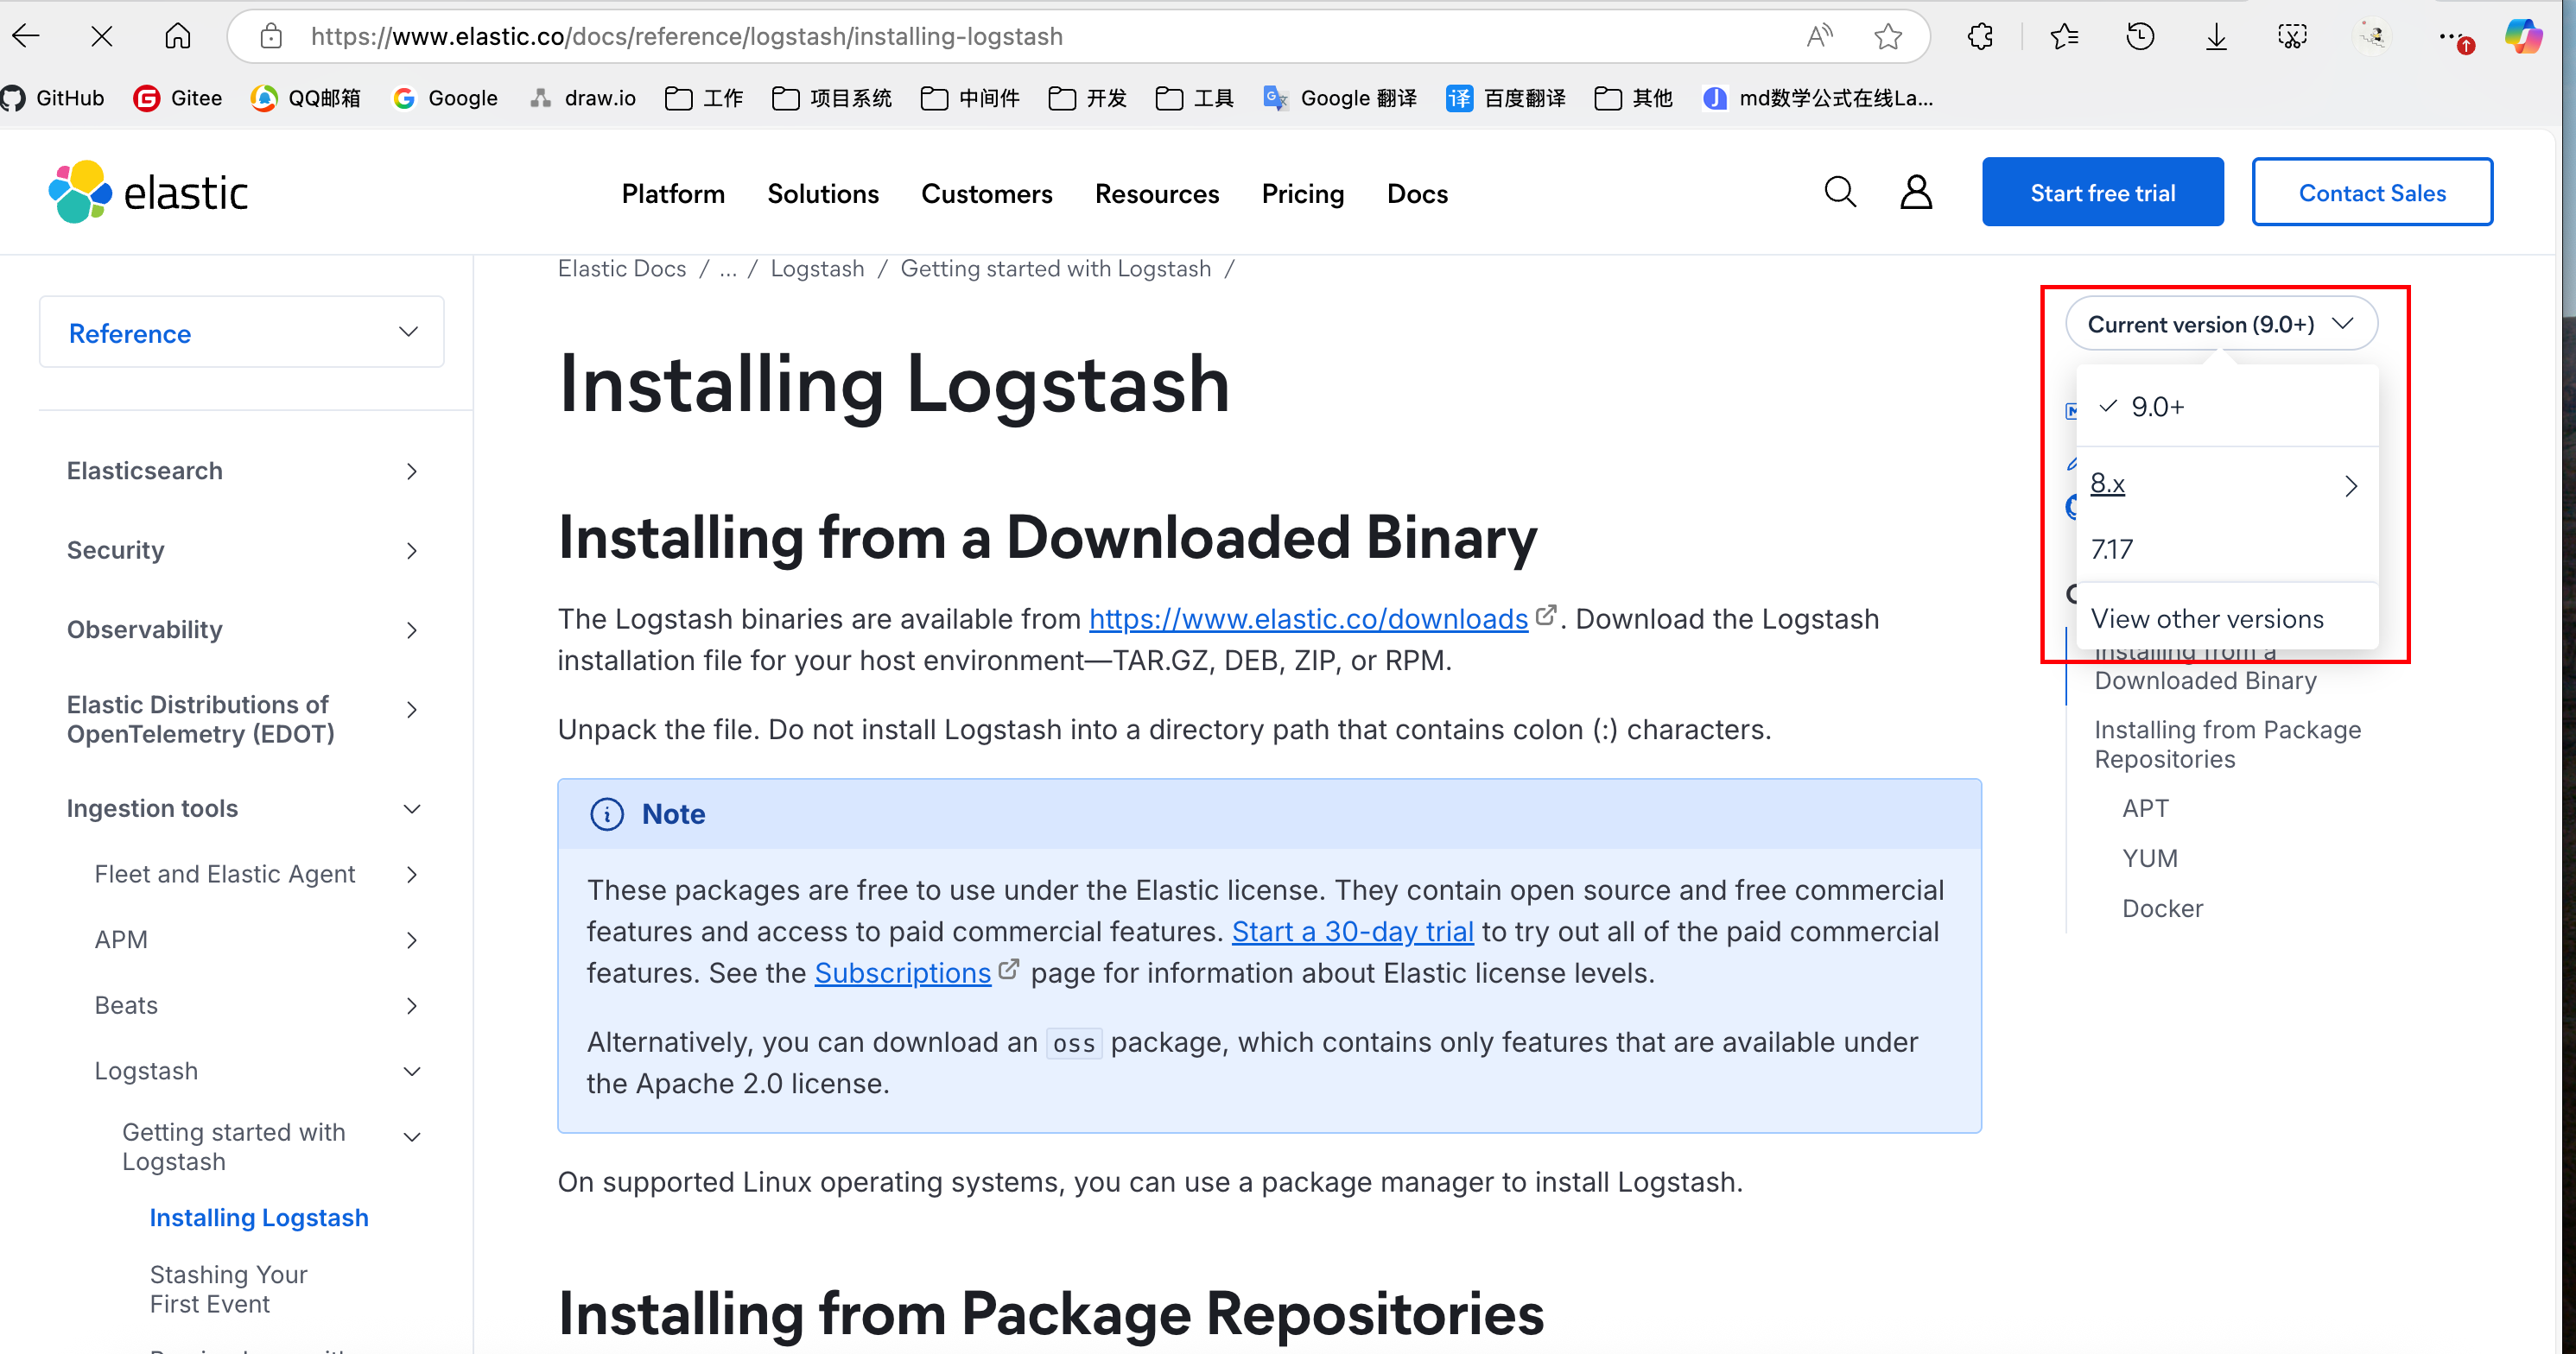Toggle the Current version (9.0+) dropdown
The image size is (2576, 1354).
tap(2221, 324)
